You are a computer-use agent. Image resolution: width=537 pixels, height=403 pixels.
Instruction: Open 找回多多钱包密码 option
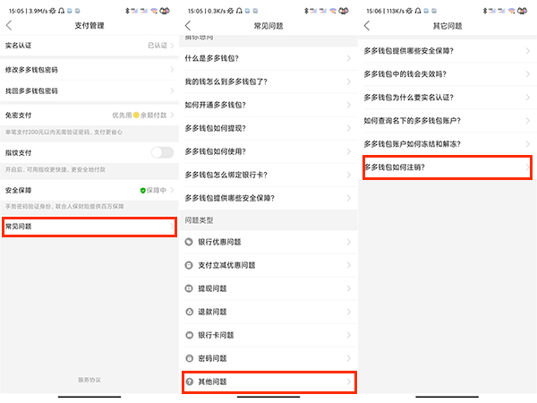click(x=89, y=91)
